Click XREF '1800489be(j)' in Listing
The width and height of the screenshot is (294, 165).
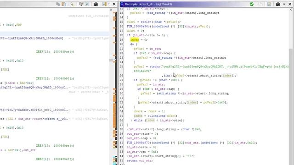coord(64,146)
